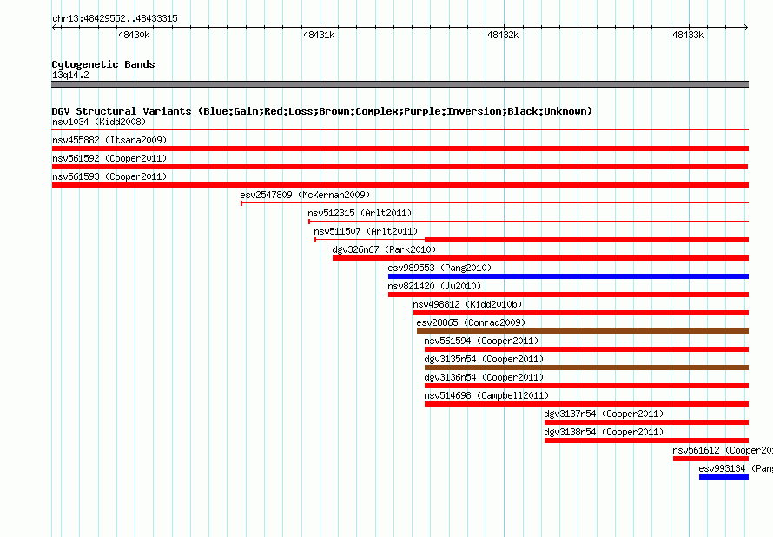Click the red nsv561612 loss bar
773x537 pixels.
point(710,459)
